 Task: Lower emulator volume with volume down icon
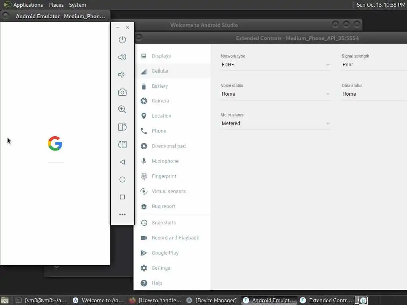coord(122,75)
